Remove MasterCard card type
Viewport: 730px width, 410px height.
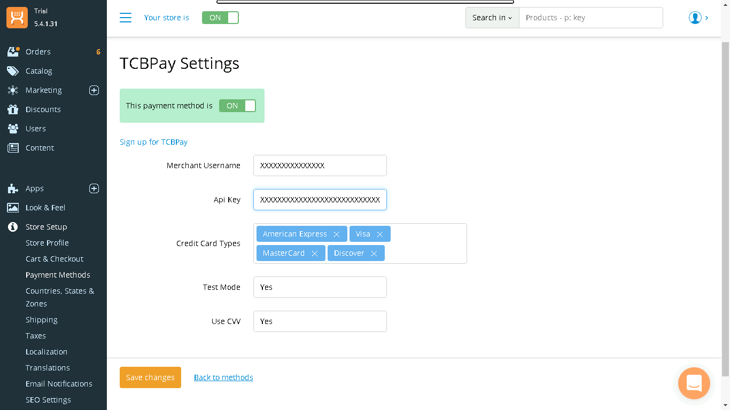click(x=315, y=254)
